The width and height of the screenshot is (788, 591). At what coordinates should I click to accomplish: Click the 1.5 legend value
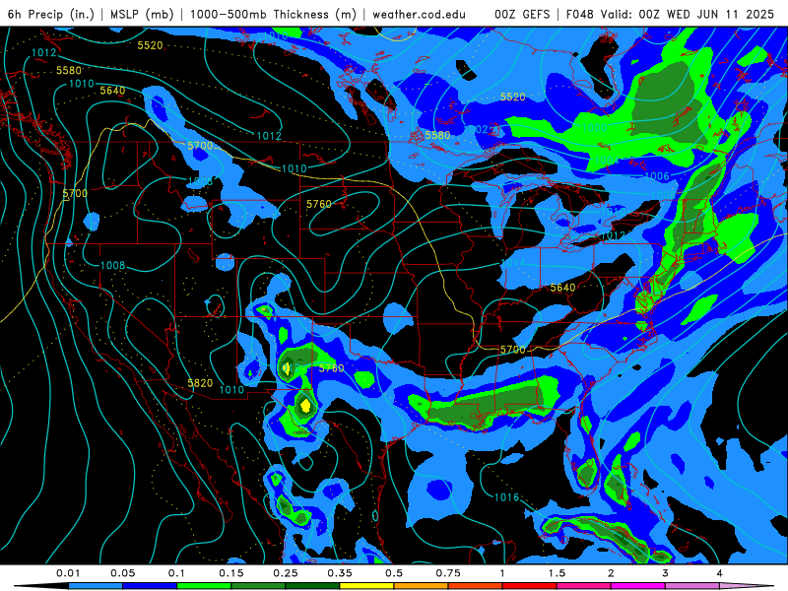click(x=557, y=573)
